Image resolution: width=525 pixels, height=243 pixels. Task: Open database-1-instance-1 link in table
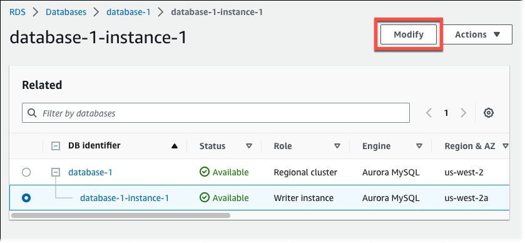pyautogui.click(x=125, y=198)
